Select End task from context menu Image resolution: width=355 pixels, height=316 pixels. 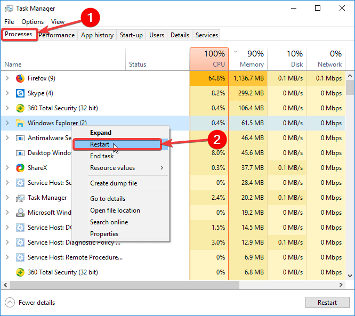tap(102, 156)
